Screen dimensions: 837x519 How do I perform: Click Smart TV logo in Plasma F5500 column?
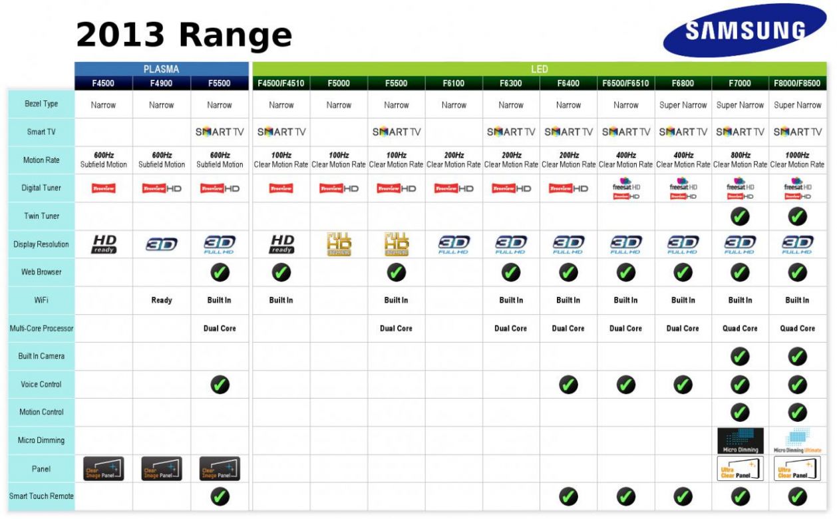click(x=220, y=132)
